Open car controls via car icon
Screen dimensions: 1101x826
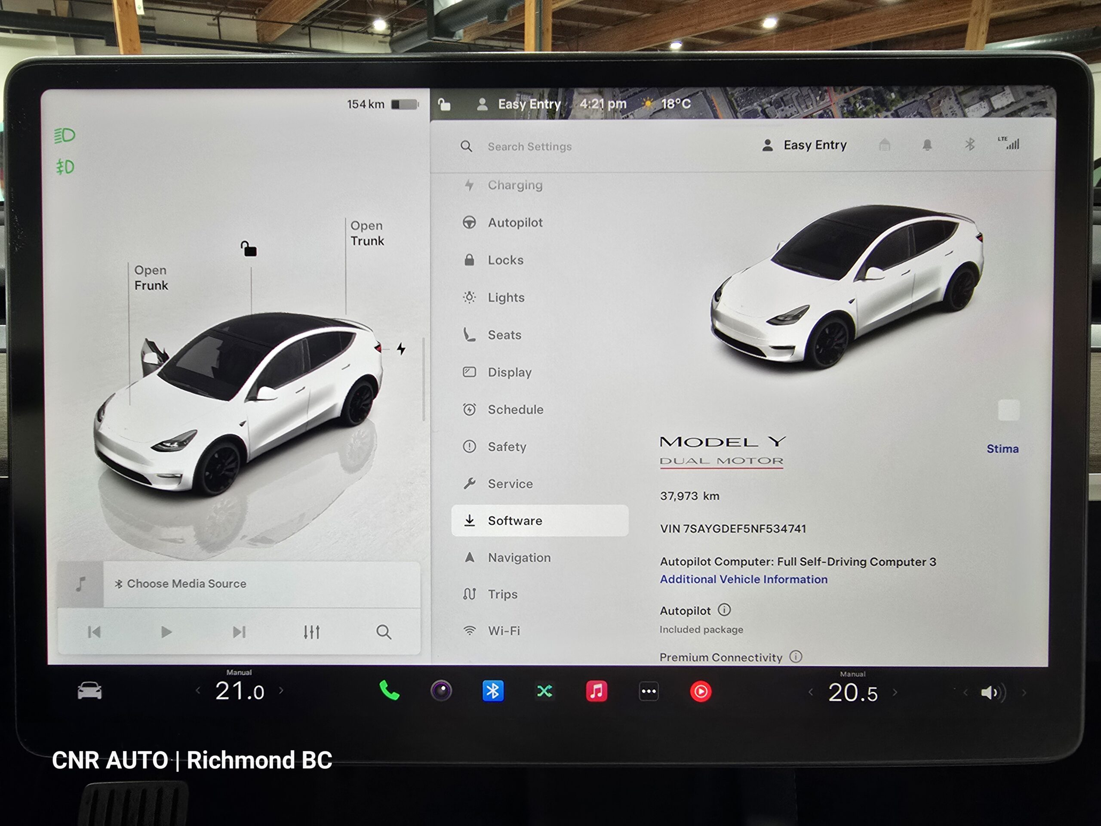pyautogui.click(x=89, y=691)
